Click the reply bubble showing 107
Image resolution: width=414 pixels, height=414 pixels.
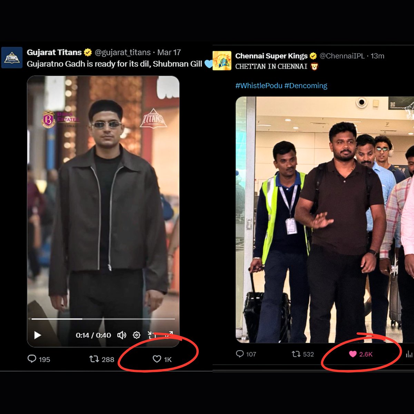(240, 354)
